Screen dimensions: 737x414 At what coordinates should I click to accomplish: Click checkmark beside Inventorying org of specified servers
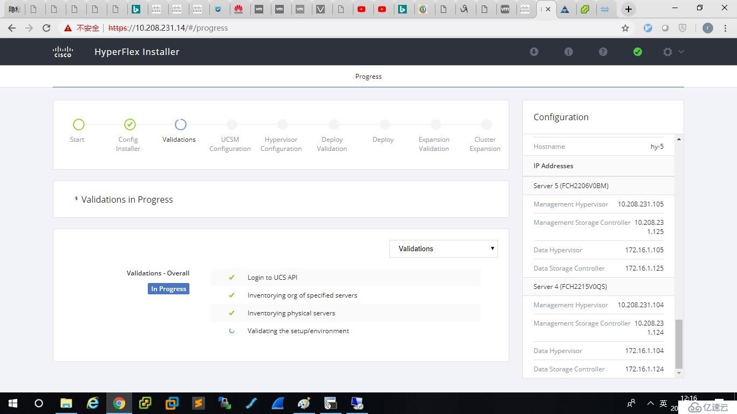point(231,295)
